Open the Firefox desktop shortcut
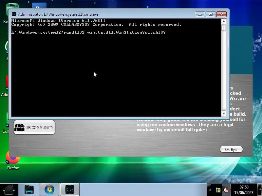This screenshot has width=262, height=196. 13,160
